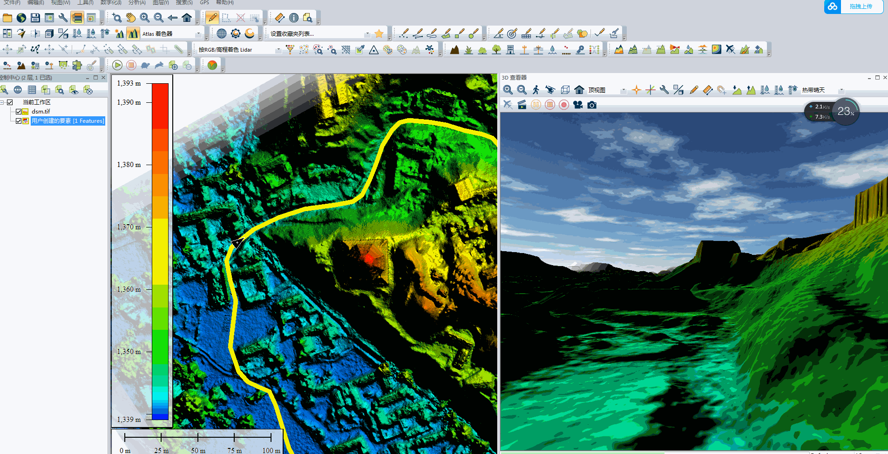Open the 热带晴天 sky dropdown
Viewport: 888px width, 454px height.
pyautogui.click(x=841, y=90)
